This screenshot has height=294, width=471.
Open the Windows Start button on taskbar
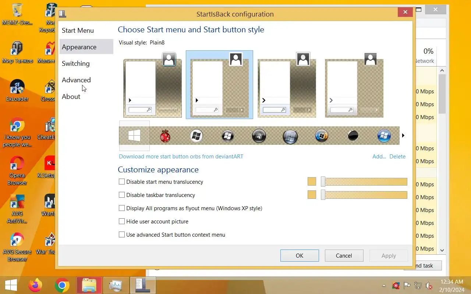[11, 285]
